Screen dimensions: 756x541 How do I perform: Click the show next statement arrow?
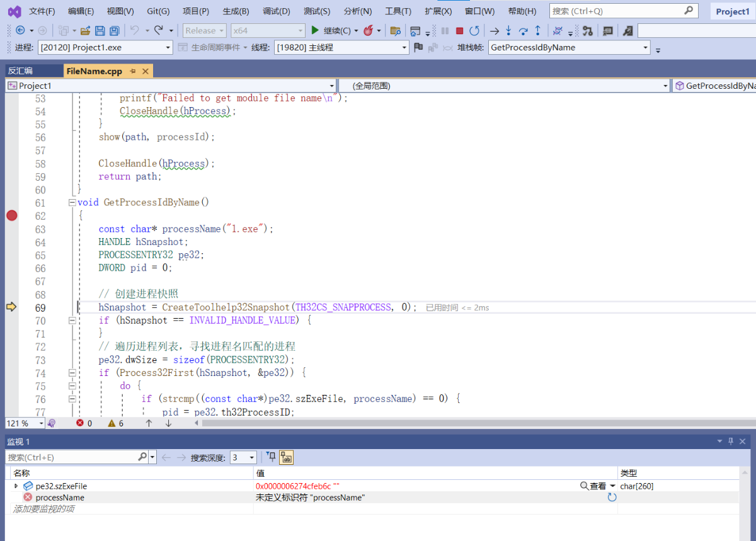click(x=495, y=30)
